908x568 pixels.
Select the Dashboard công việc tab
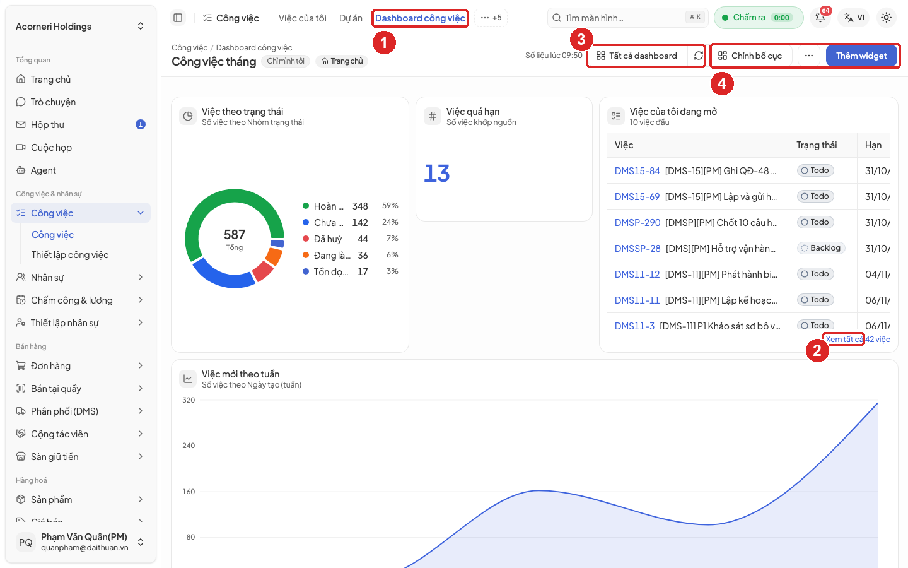pyautogui.click(x=420, y=18)
